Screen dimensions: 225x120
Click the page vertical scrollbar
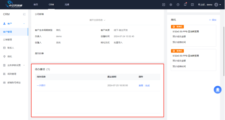224,51
